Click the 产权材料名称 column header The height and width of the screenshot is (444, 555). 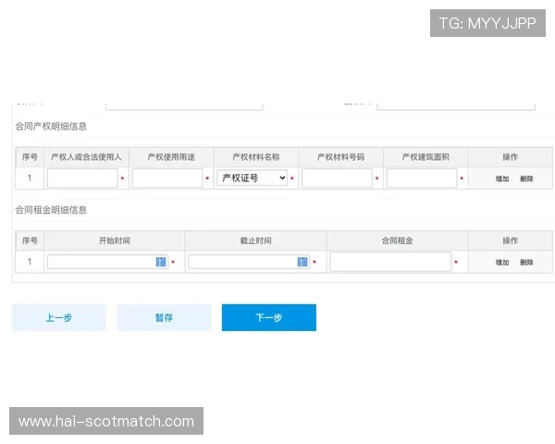[x=256, y=157]
